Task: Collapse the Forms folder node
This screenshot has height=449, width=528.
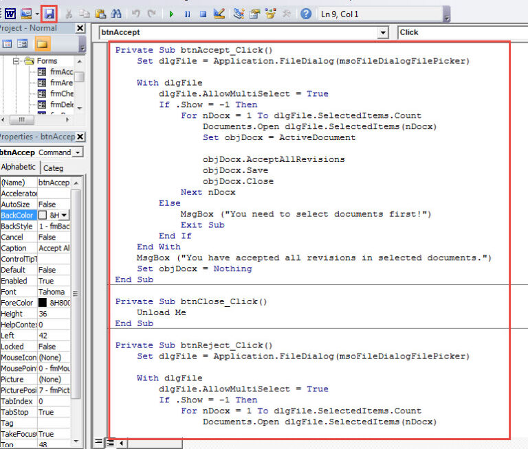Action: pos(16,61)
